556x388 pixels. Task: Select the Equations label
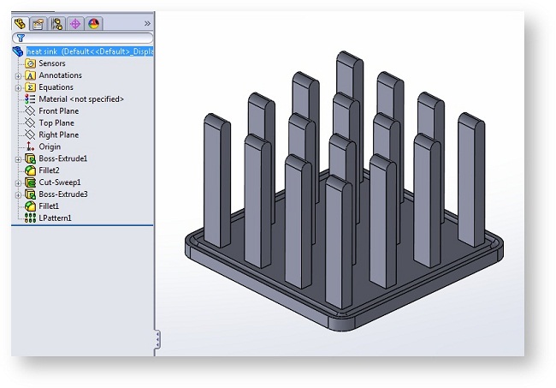pos(56,87)
